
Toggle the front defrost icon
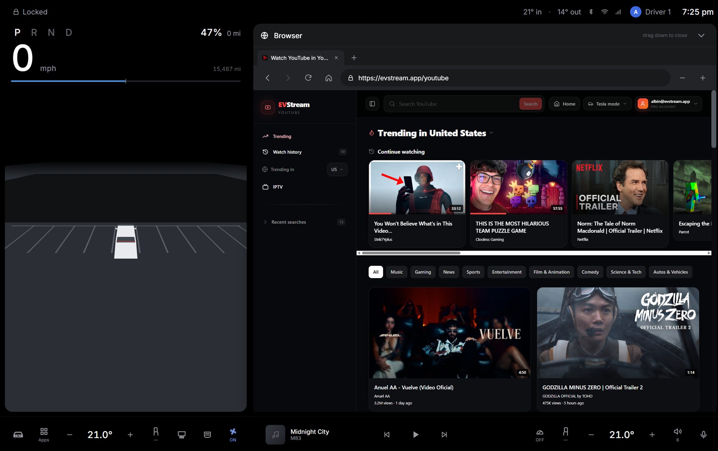coord(182,434)
